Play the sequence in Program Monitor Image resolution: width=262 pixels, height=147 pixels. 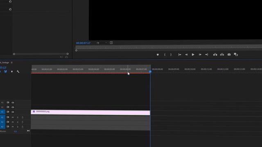[x=193, y=55]
